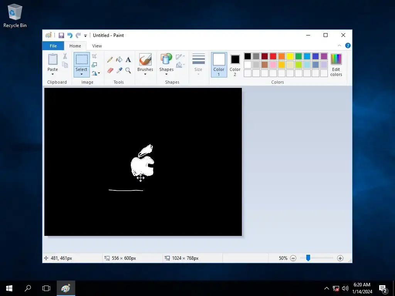Switch to the View tab
Image resolution: width=395 pixels, height=296 pixels.
tap(97, 46)
